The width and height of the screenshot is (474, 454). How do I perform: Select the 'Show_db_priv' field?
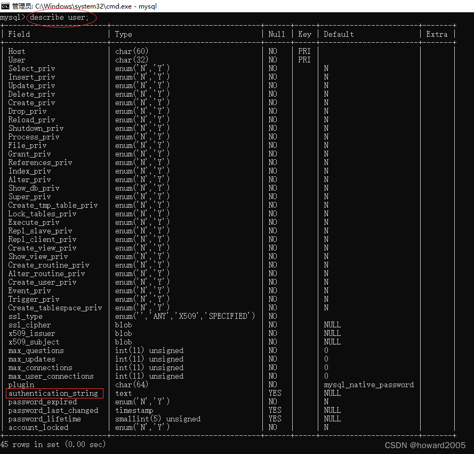34,189
